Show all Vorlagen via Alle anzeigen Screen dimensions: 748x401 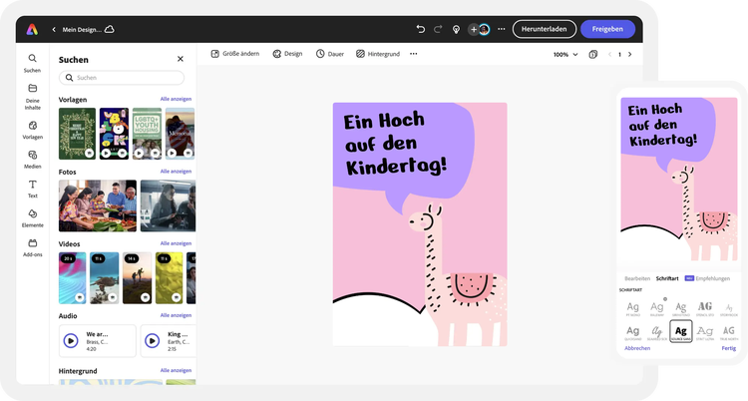point(176,99)
